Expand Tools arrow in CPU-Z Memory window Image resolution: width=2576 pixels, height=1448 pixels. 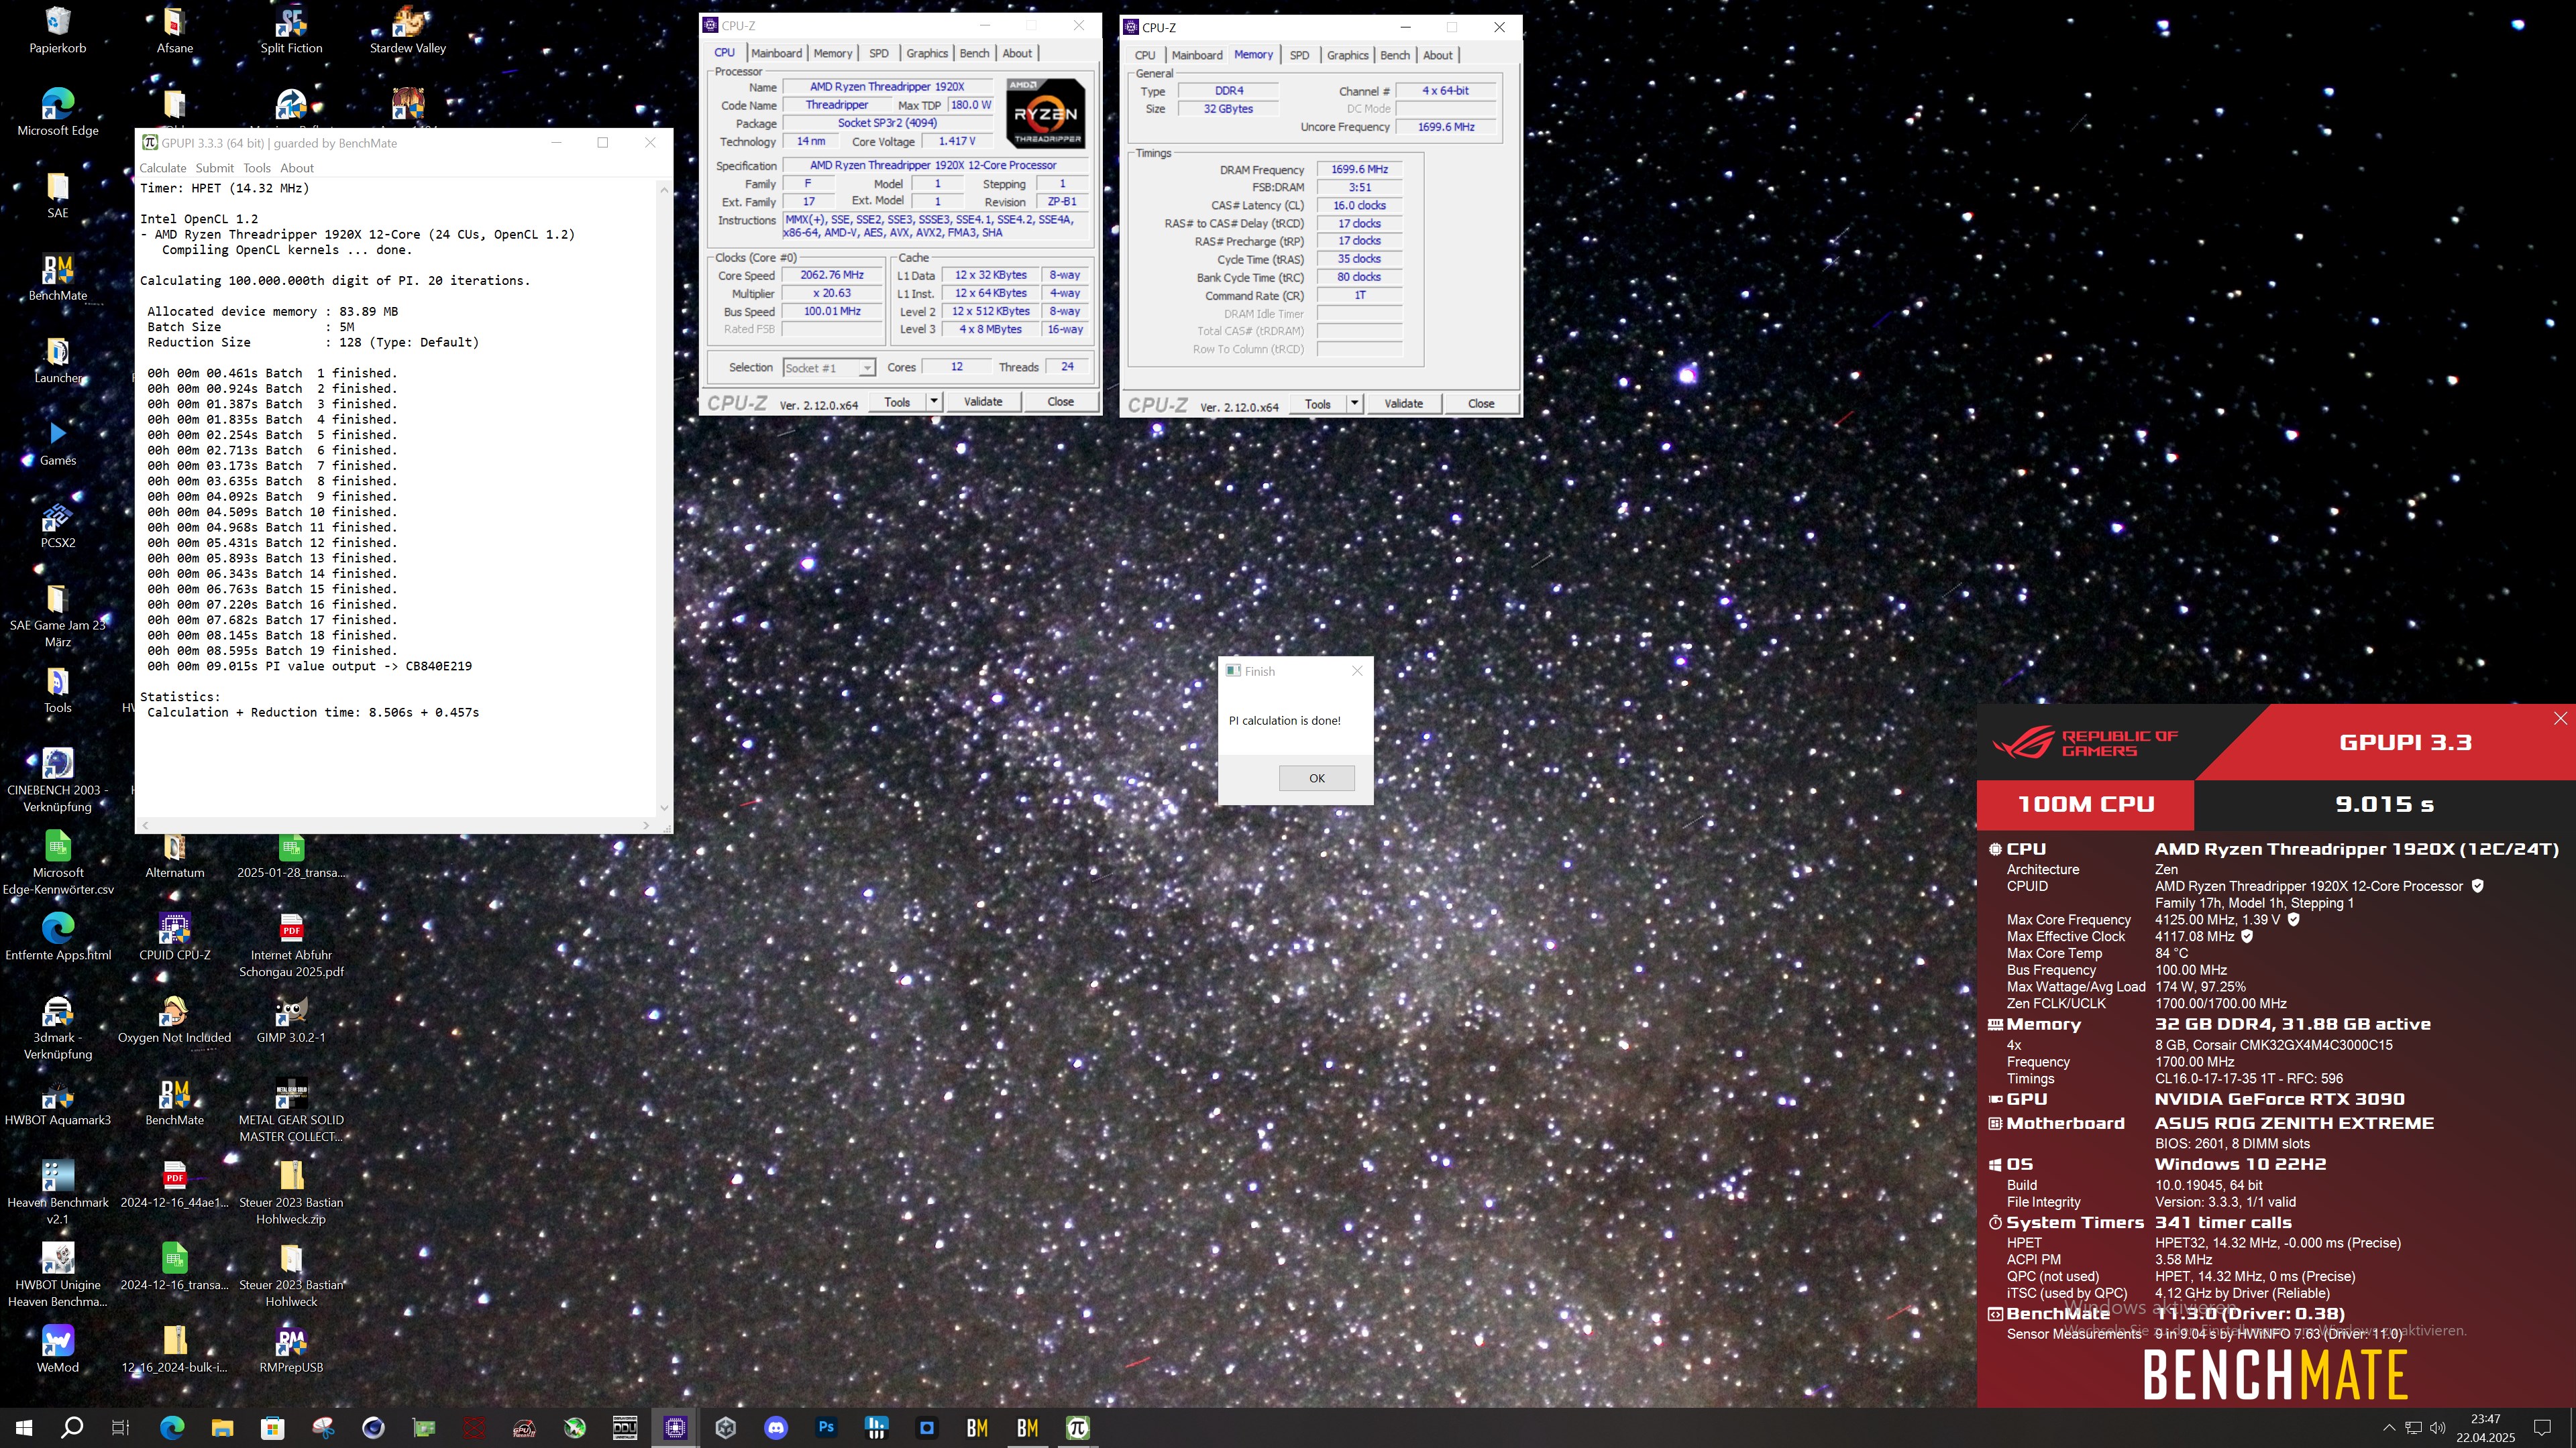[x=1355, y=404]
